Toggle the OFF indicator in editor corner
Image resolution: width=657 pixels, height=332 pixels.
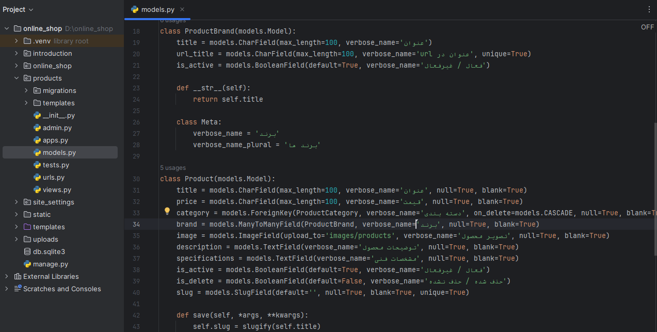coord(647,27)
